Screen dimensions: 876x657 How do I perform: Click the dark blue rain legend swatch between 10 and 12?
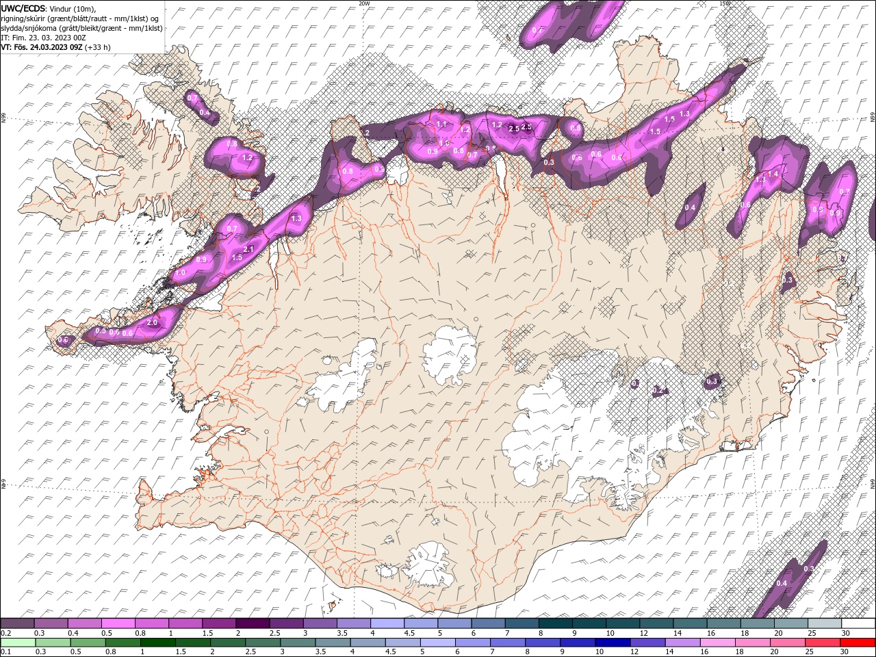click(613, 643)
